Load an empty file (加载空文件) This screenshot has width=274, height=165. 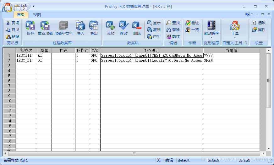63,28
